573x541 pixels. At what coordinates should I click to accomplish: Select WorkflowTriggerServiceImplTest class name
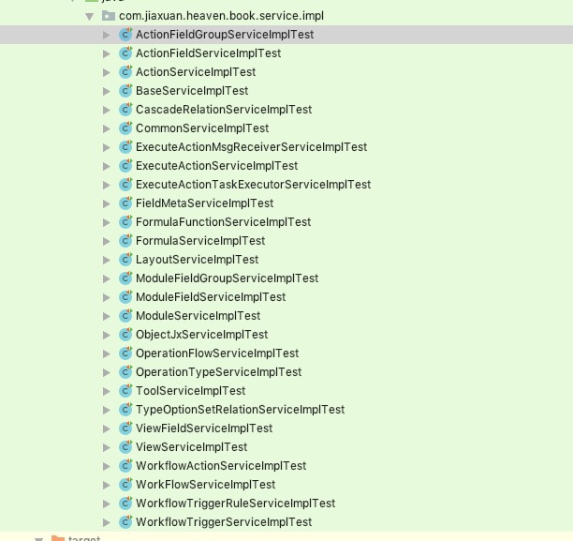(224, 522)
